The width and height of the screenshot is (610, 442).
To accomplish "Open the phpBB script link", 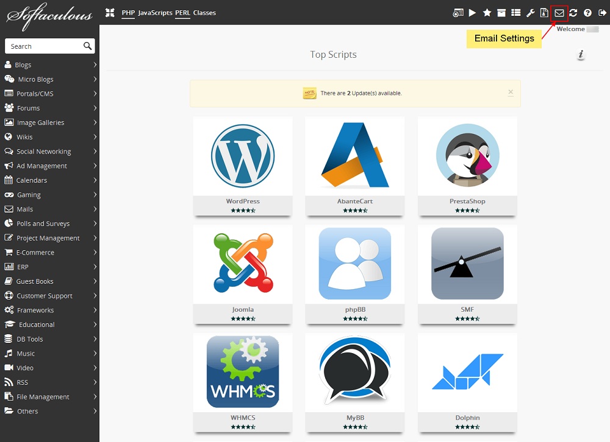I will [355, 309].
